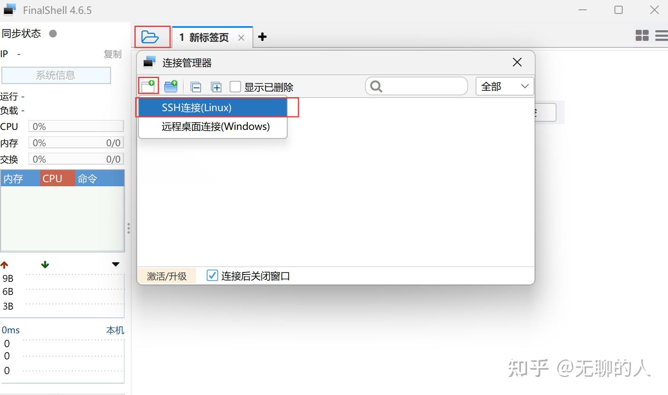Click the 交换 usage progress bar

tap(76, 159)
